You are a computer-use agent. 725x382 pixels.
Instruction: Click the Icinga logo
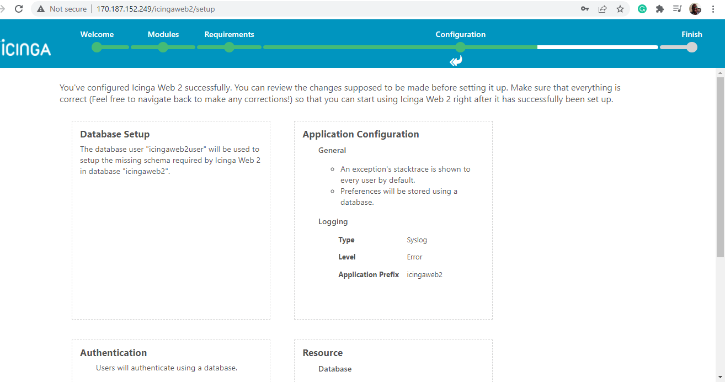point(25,48)
